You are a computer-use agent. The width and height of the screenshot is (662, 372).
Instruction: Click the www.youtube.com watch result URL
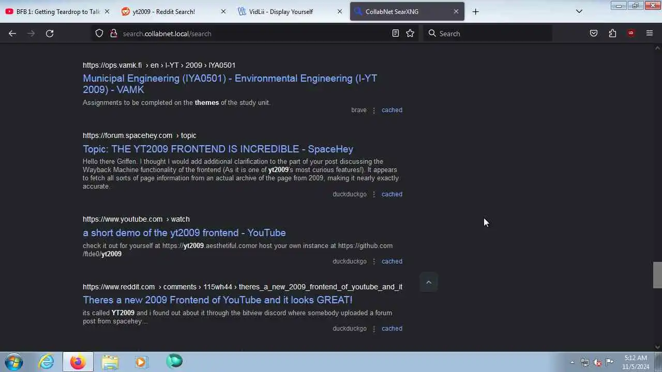(136, 219)
